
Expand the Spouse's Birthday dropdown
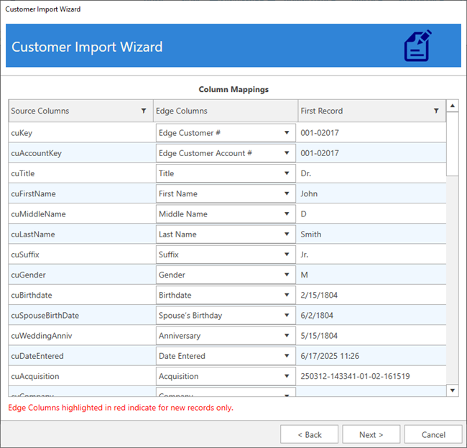(x=287, y=315)
